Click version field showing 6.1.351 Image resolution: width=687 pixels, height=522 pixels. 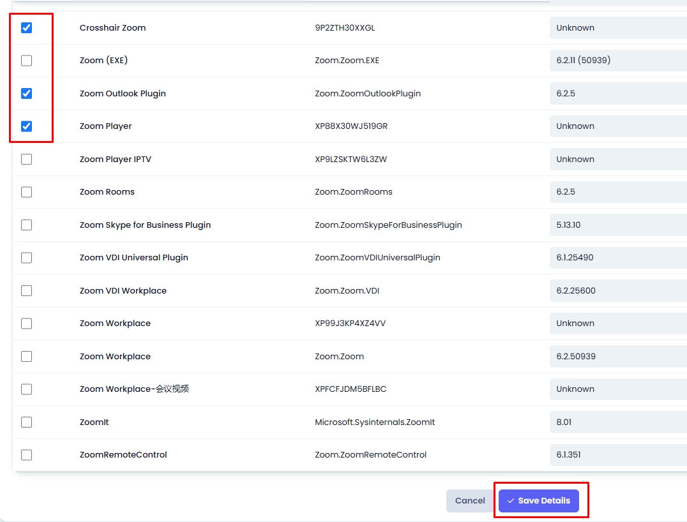tap(618, 454)
